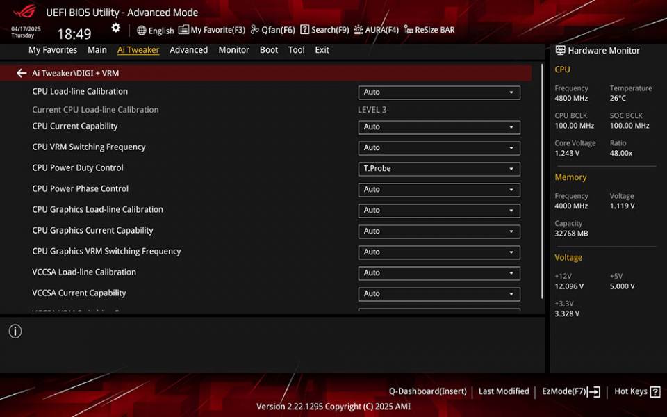This screenshot has width=667, height=417.
Task: Switch to EzMode(F7)
Action: pos(570,391)
